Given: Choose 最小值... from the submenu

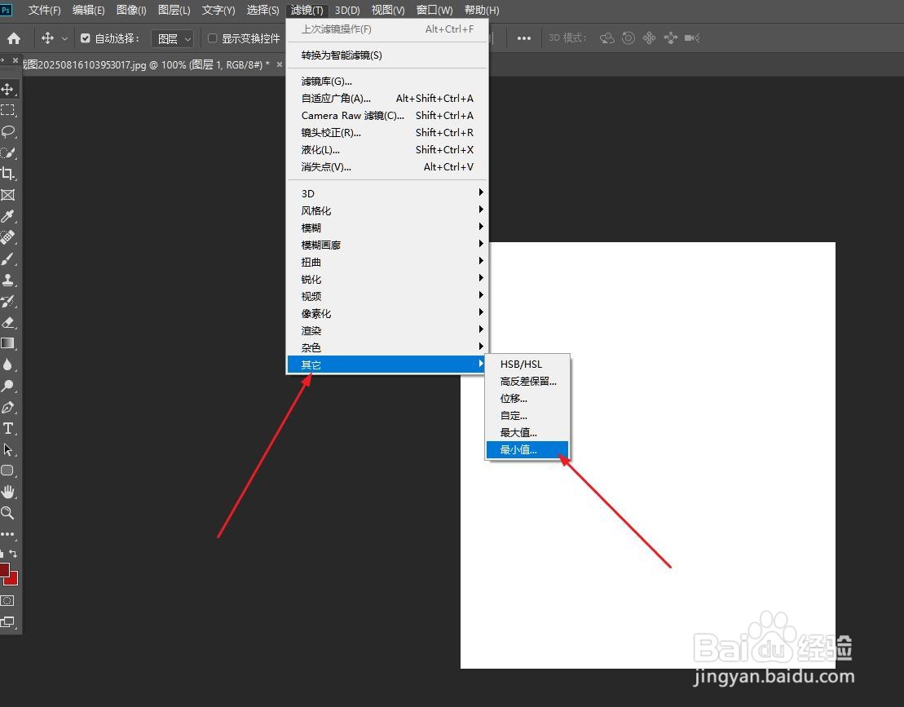Looking at the screenshot, I should [527, 450].
